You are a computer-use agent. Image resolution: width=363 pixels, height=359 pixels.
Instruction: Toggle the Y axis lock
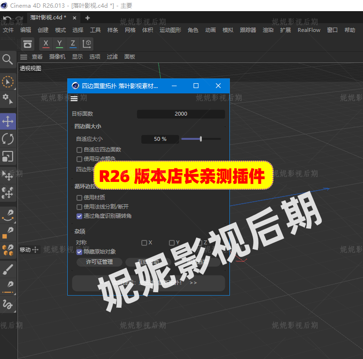coord(60,44)
